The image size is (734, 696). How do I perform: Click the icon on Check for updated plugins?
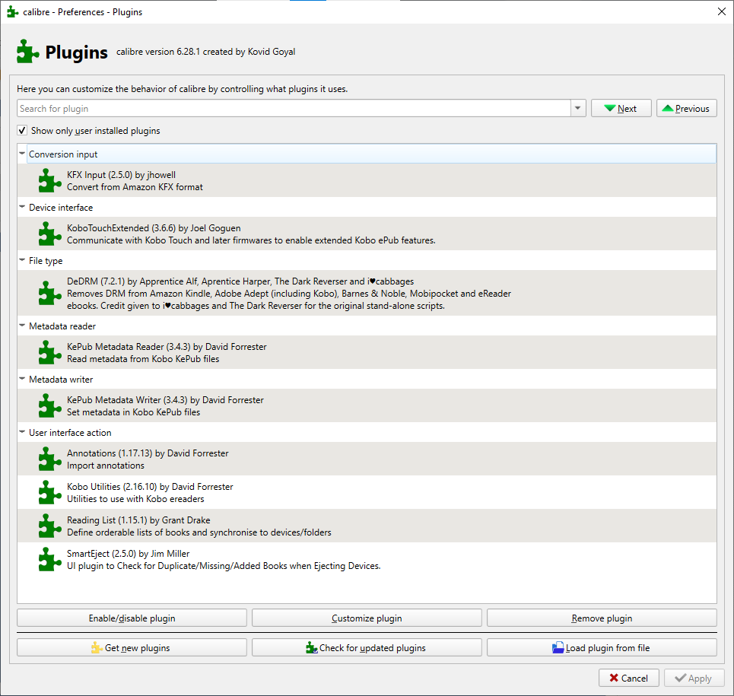point(311,648)
